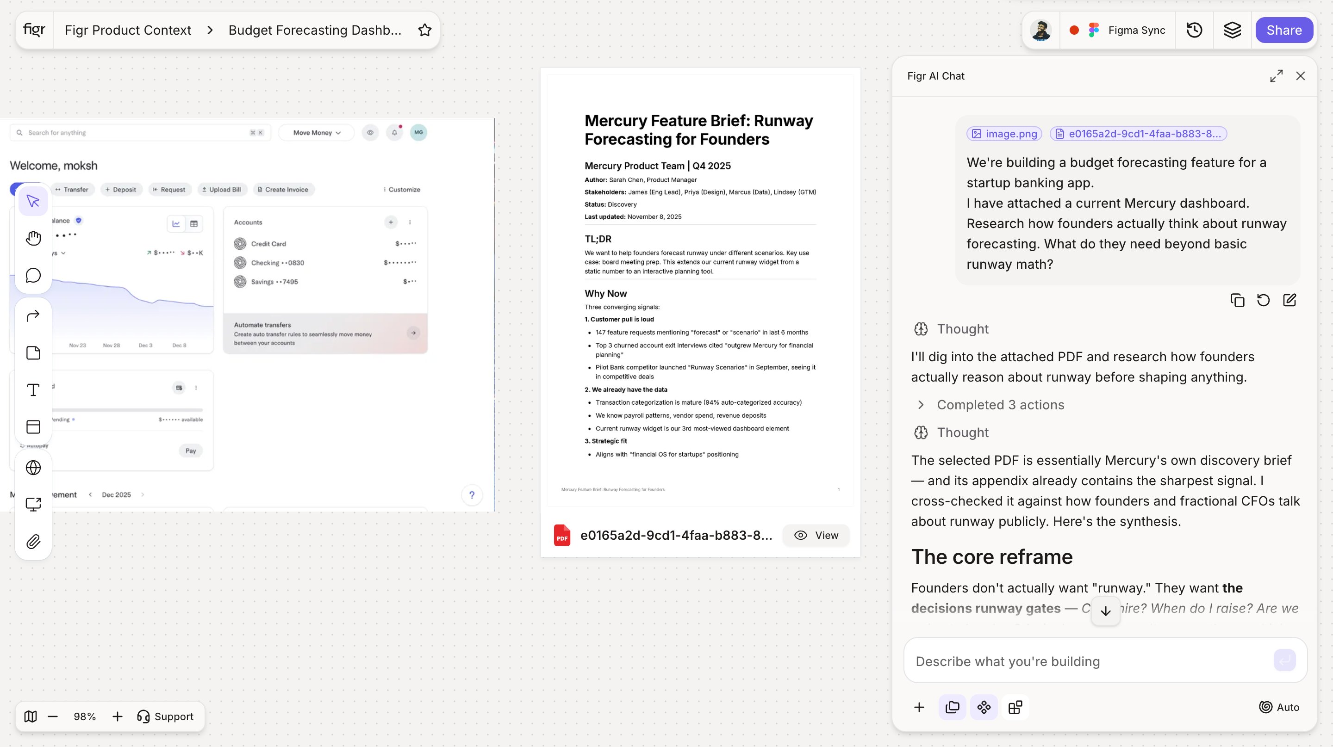Open version history clock icon

pos(1194,30)
